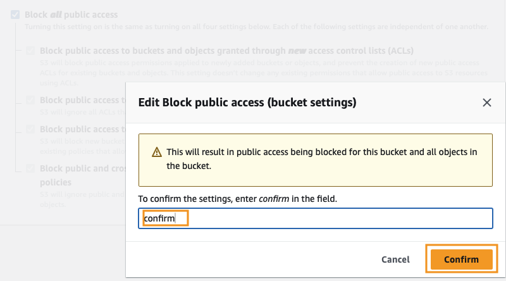
Task: Click the warning triangle icon in alert
Action: pyautogui.click(x=157, y=152)
